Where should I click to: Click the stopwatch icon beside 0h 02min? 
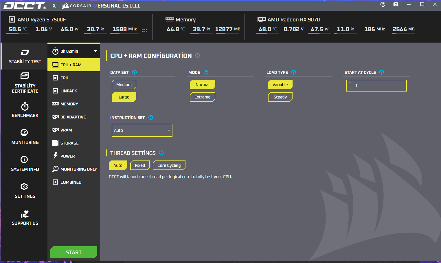(55, 51)
